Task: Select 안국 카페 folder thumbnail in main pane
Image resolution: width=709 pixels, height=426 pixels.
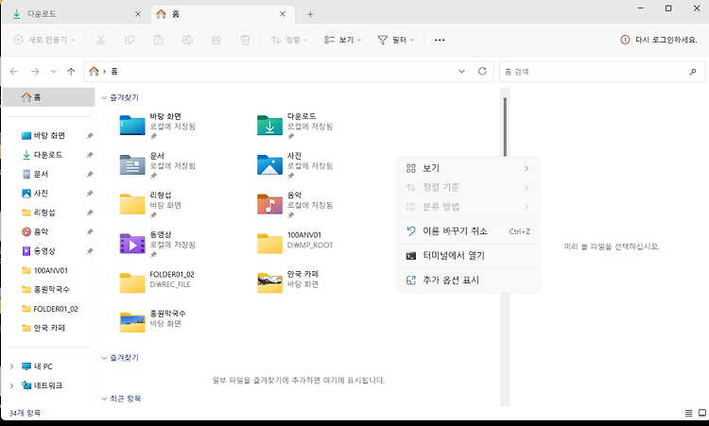Action: click(x=269, y=283)
